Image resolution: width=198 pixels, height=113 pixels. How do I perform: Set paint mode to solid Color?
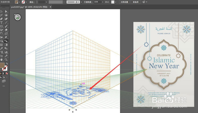tap(1, 73)
